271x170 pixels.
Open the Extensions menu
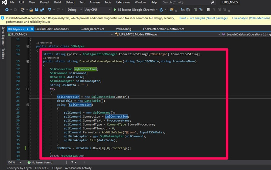tap(123, 2)
